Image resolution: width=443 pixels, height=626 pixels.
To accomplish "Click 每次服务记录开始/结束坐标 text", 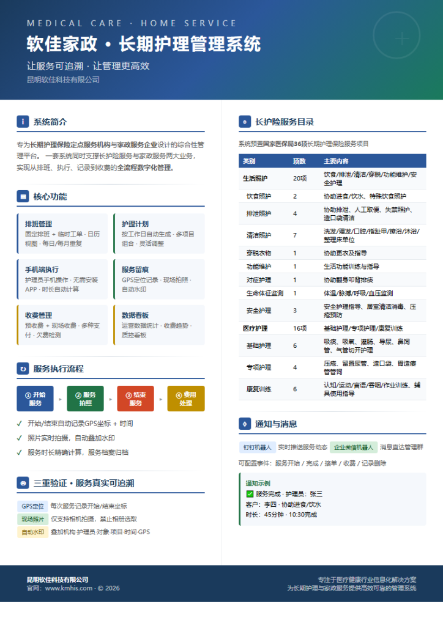I will tap(89, 506).
